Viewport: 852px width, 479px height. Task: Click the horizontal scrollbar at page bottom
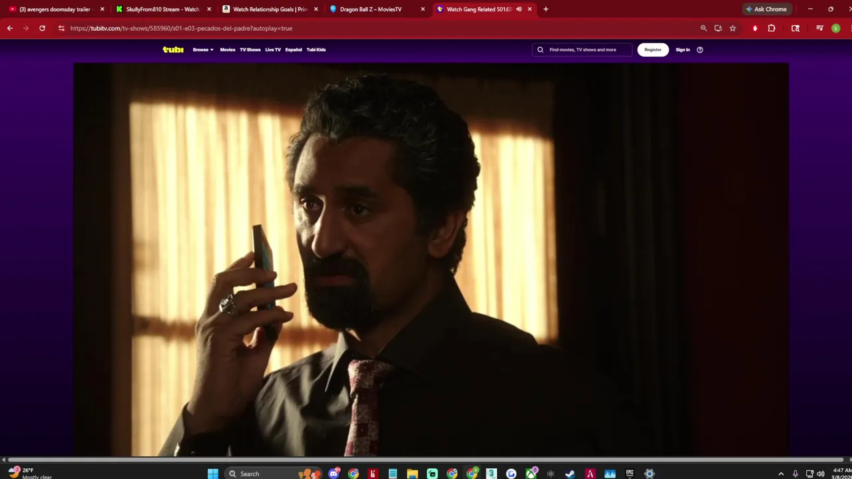coord(426,460)
